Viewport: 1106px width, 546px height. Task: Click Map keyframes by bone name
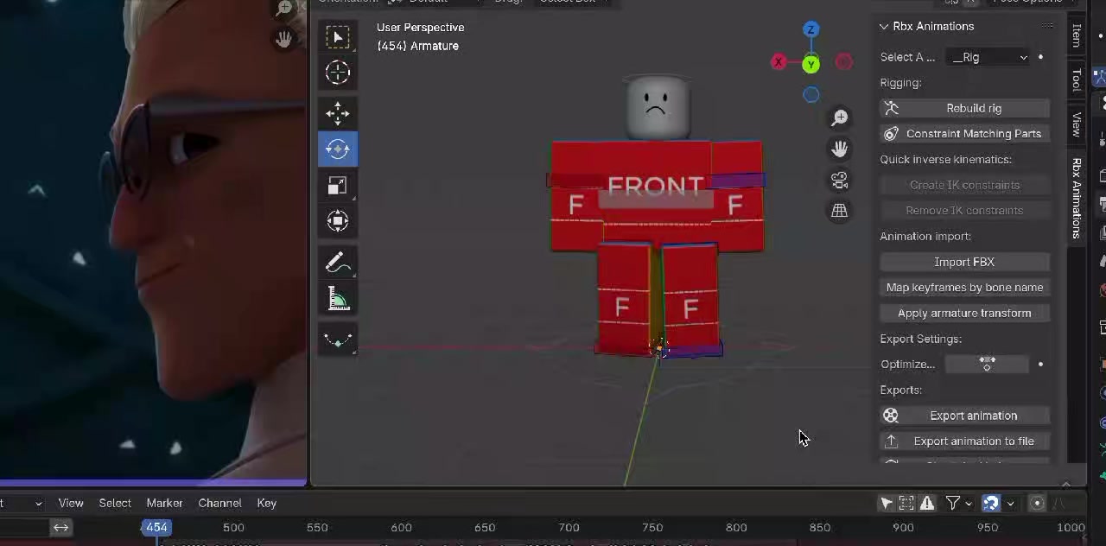[x=965, y=288]
